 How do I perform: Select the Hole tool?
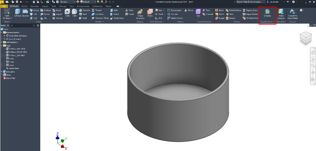point(67,13)
